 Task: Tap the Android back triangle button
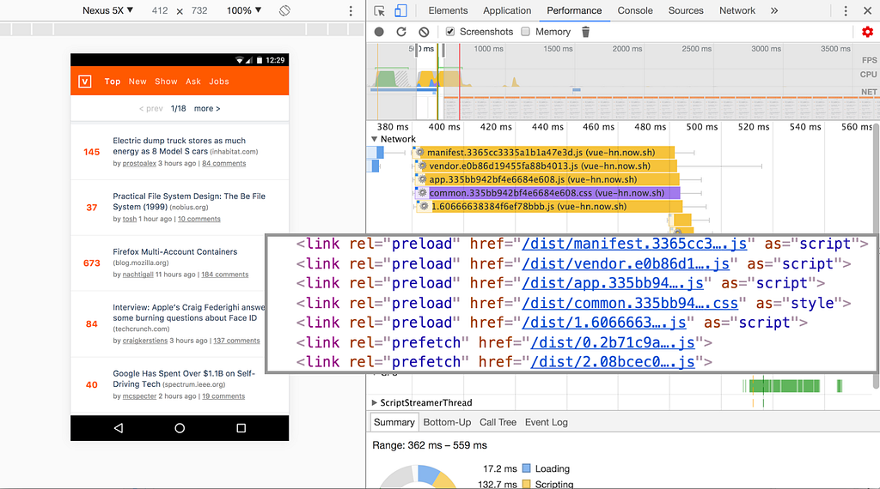[x=119, y=428]
